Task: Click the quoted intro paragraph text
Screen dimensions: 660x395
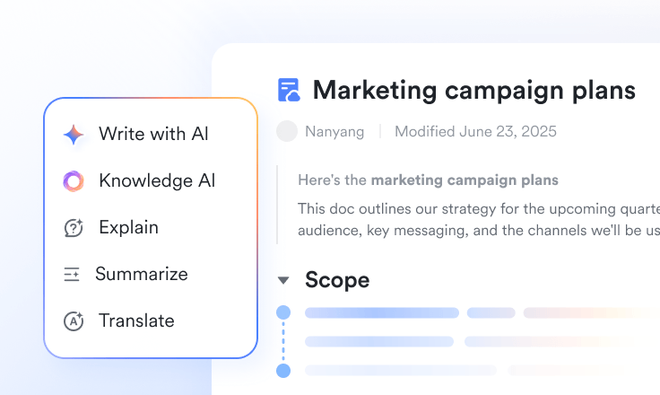Action: coord(479,220)
